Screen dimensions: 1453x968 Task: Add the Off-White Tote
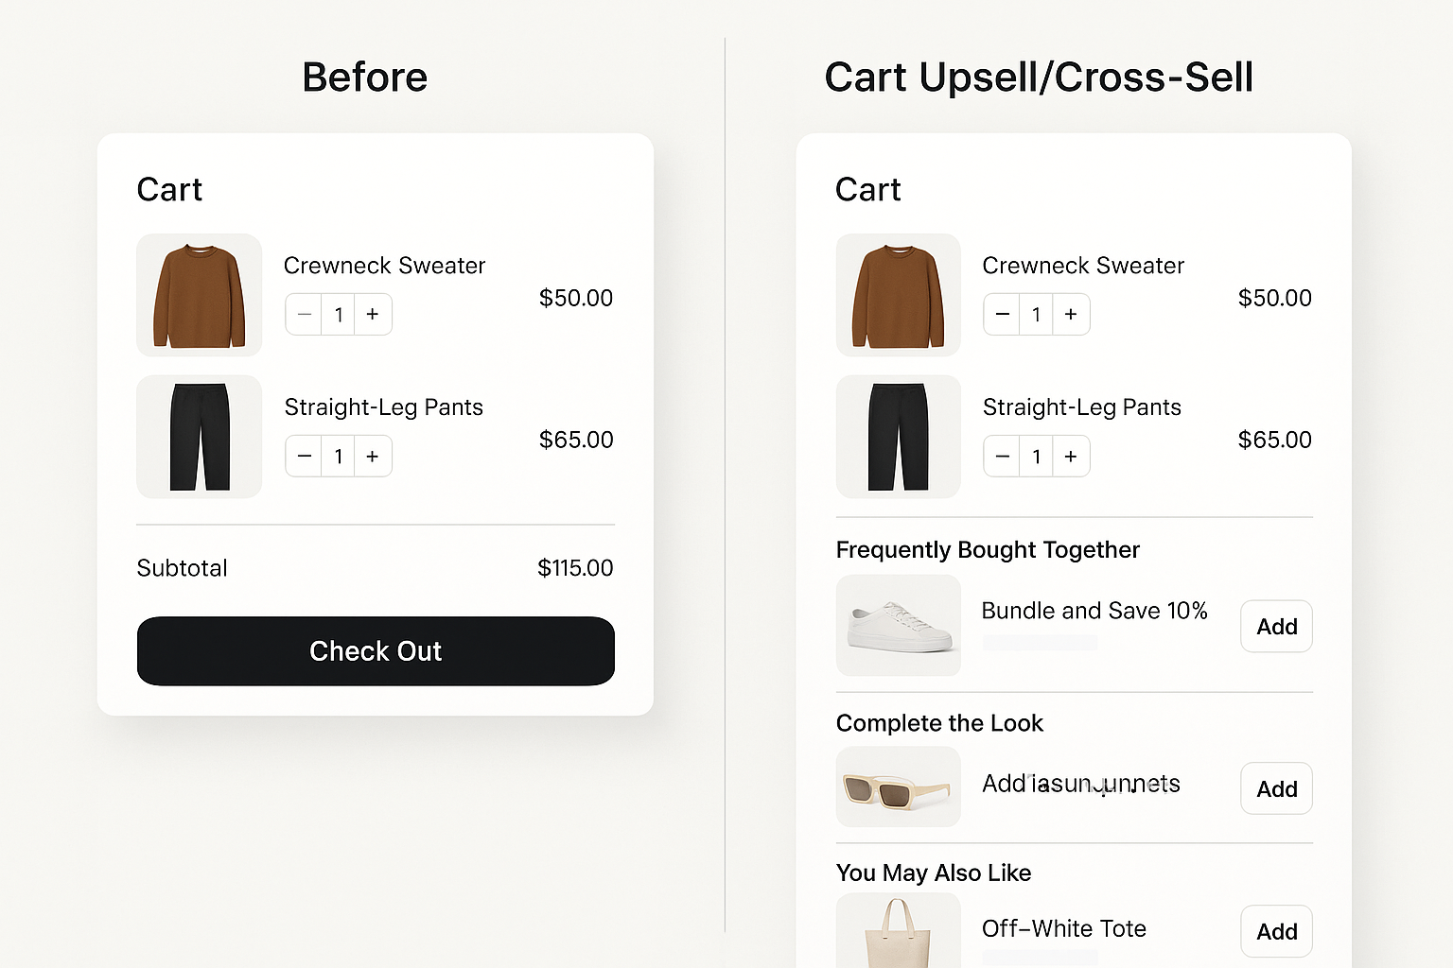click(1275, 931)
